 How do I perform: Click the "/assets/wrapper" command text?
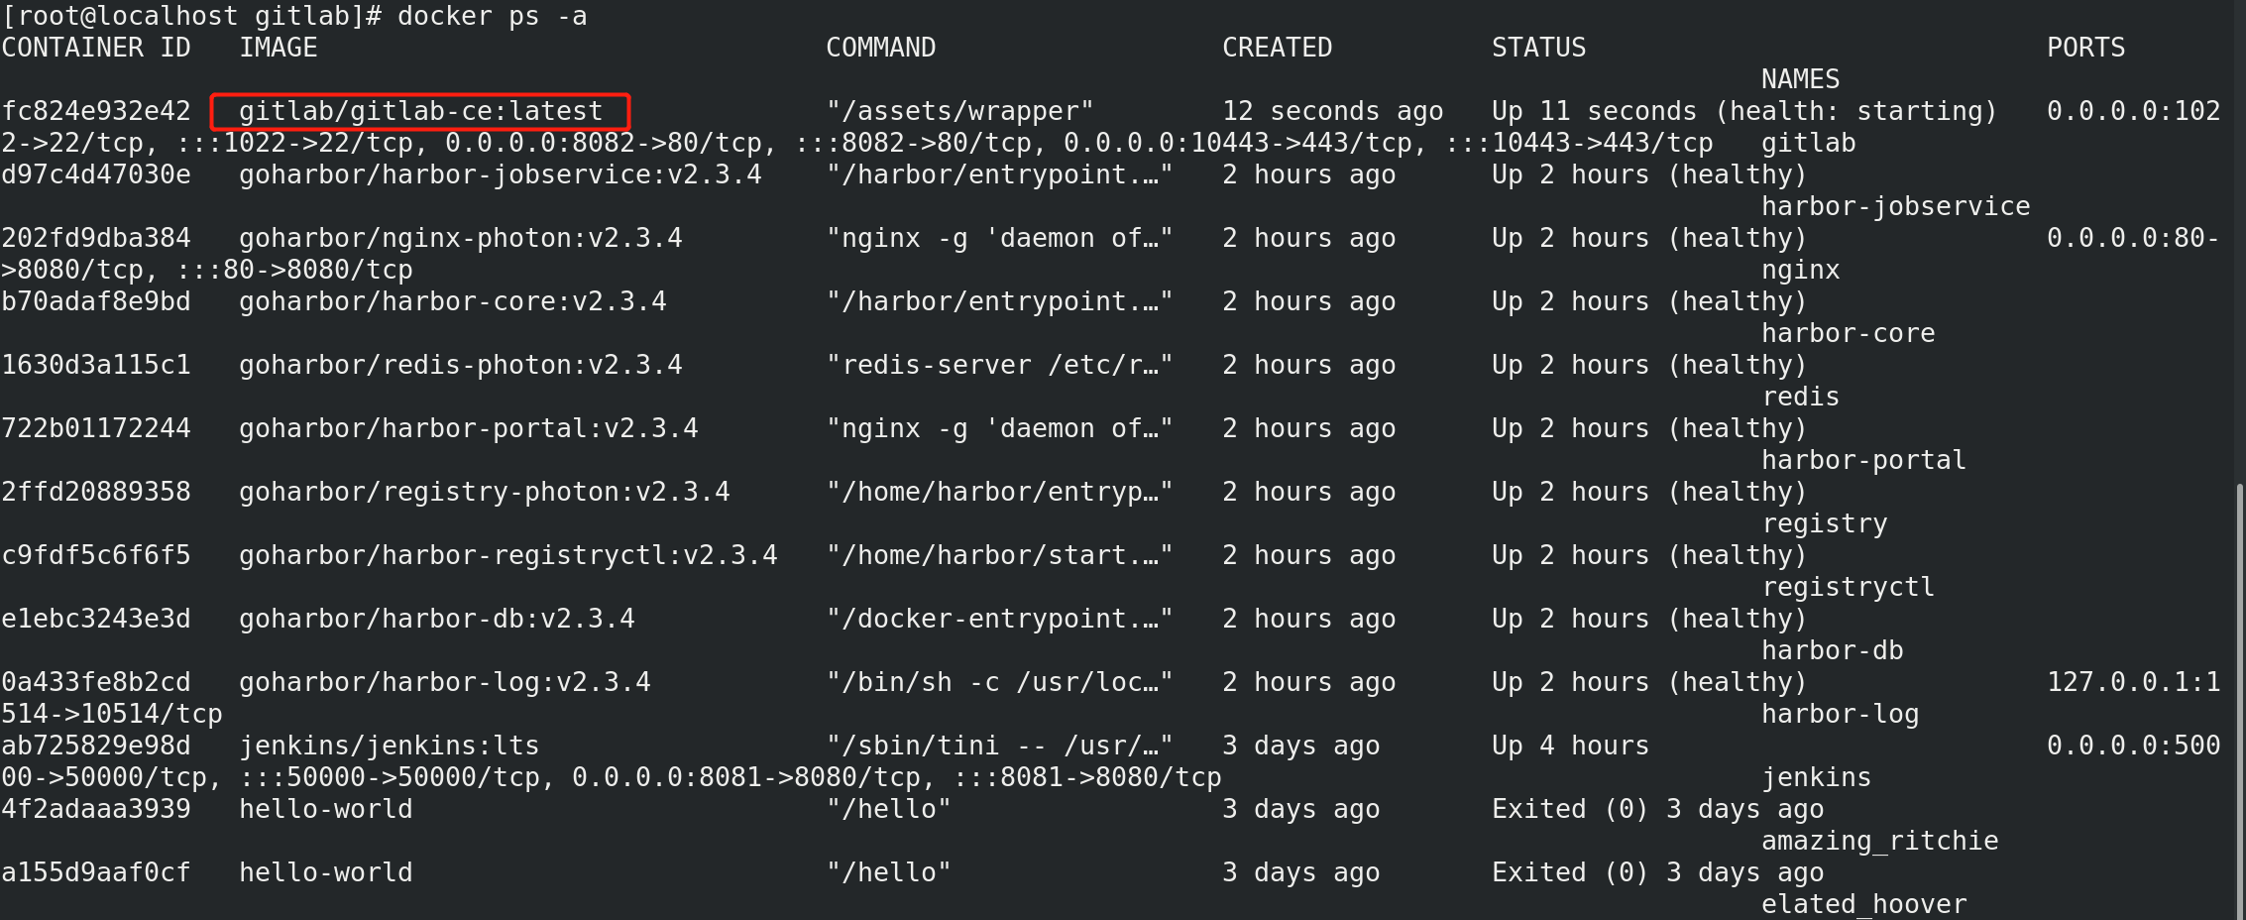[x=960, y=111]
